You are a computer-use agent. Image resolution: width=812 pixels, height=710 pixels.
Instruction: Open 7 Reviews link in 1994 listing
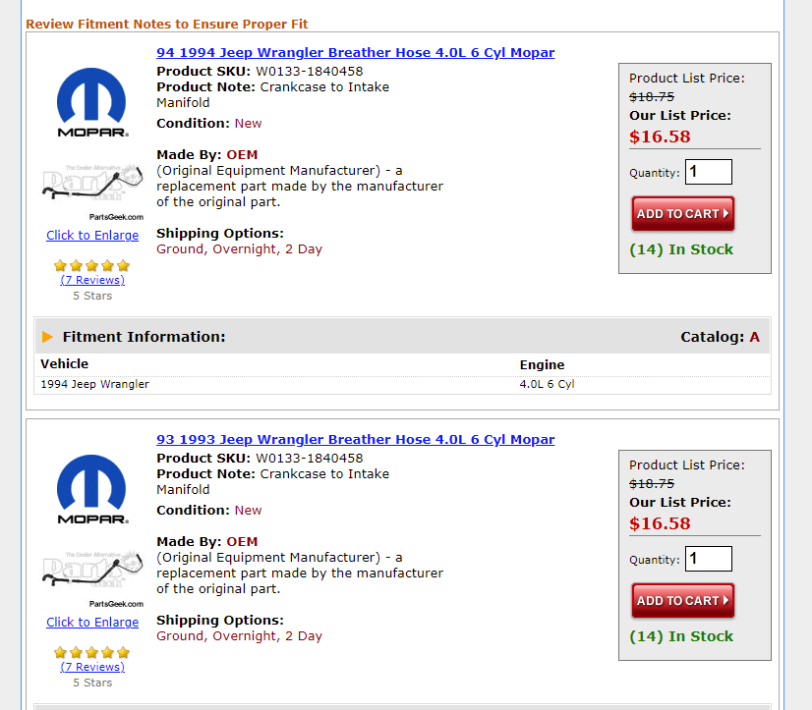pyautogui.click(x=92, y=280)
